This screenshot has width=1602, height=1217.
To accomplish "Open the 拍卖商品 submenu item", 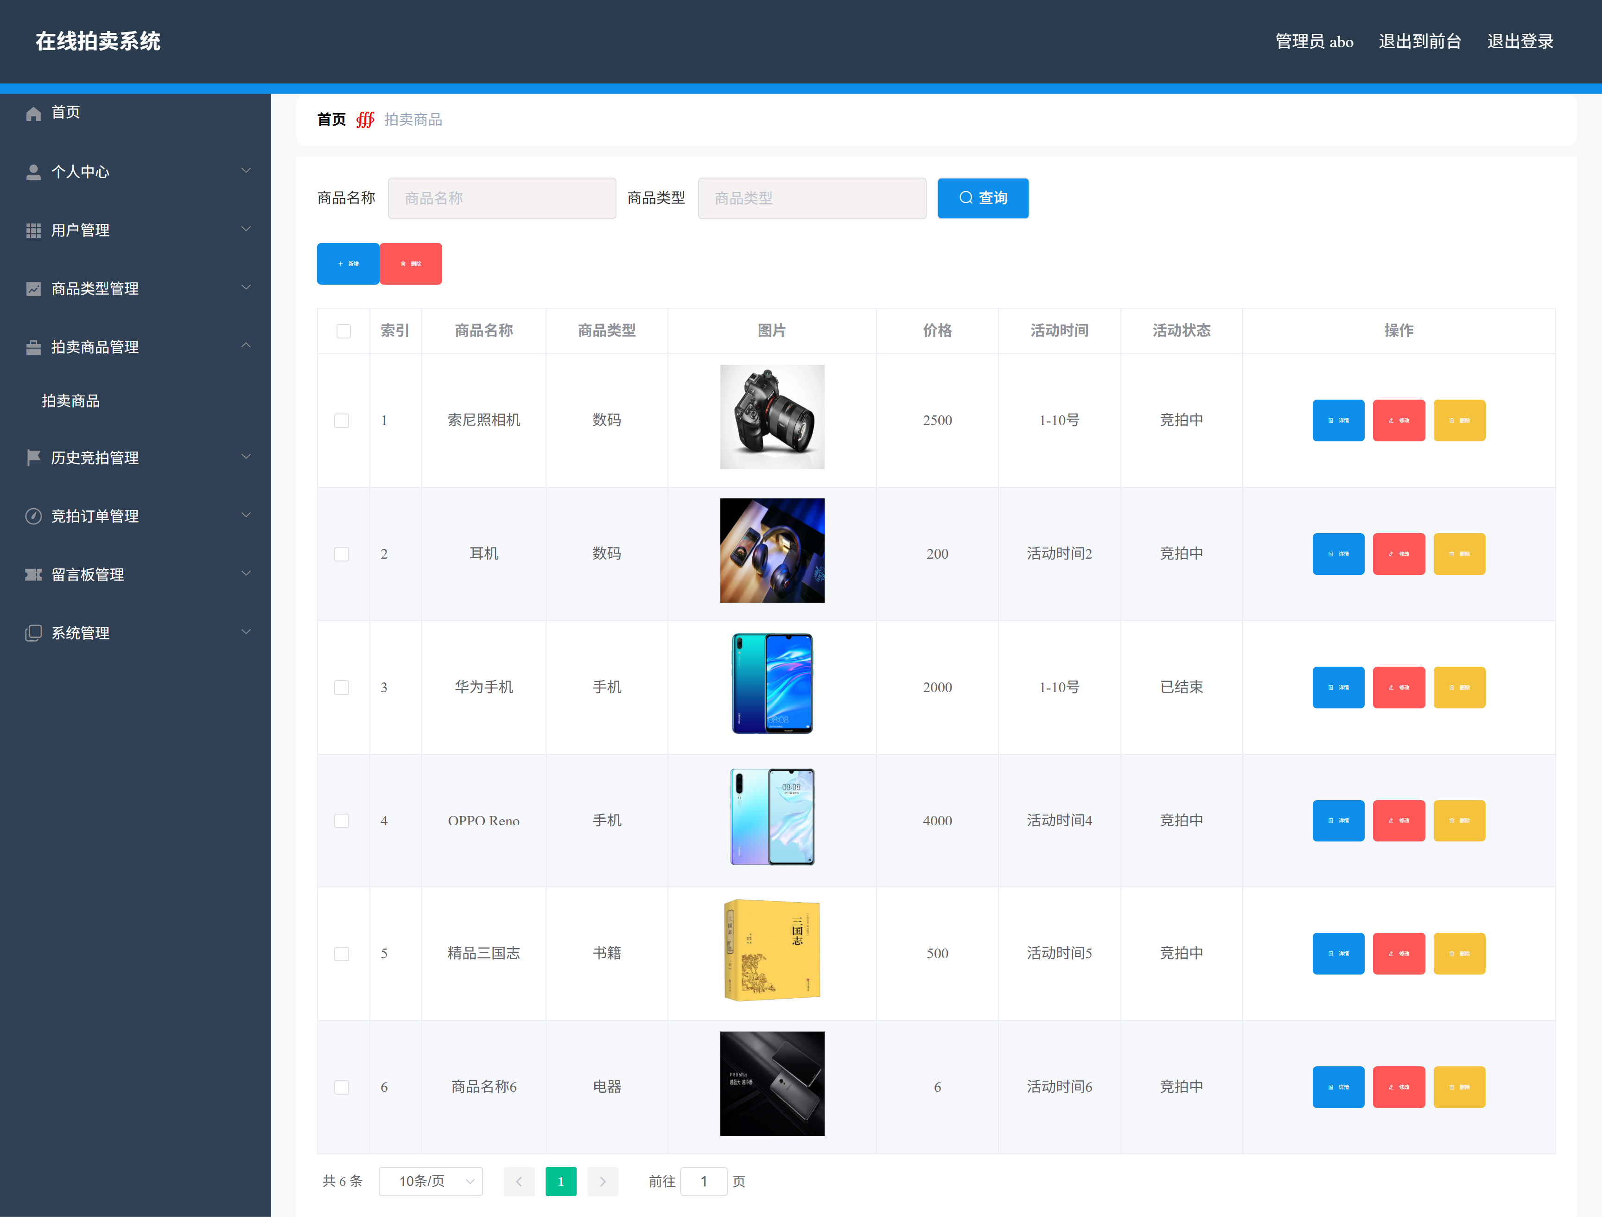I will pos(71,401).
